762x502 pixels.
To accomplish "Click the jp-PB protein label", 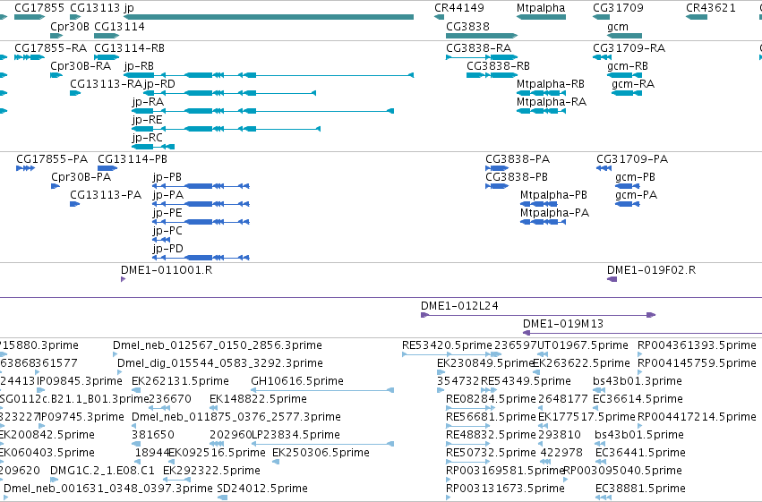I will point(167,177).
